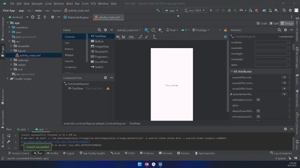Viewport: 300px width, 168px height.
Task: Toggle autoconnect magnet icon
Action: coord(123,37)
